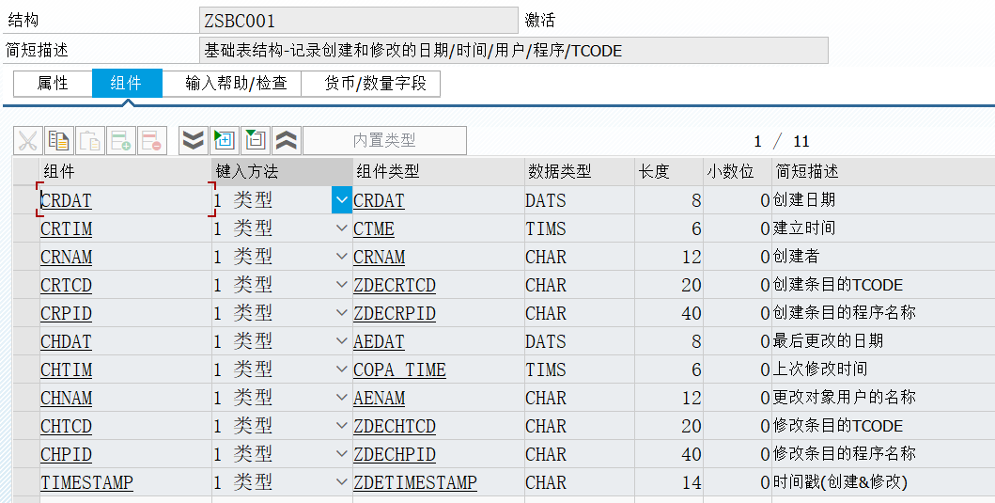The height and width of the screenshot is (503, 995).
Task: Click the 数据类型 column header
Action: click(x=580, y=171)
